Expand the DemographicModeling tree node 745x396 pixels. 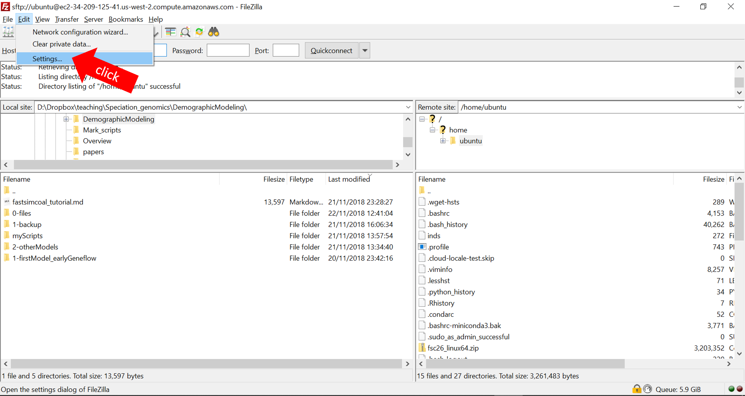pos(66,119)
